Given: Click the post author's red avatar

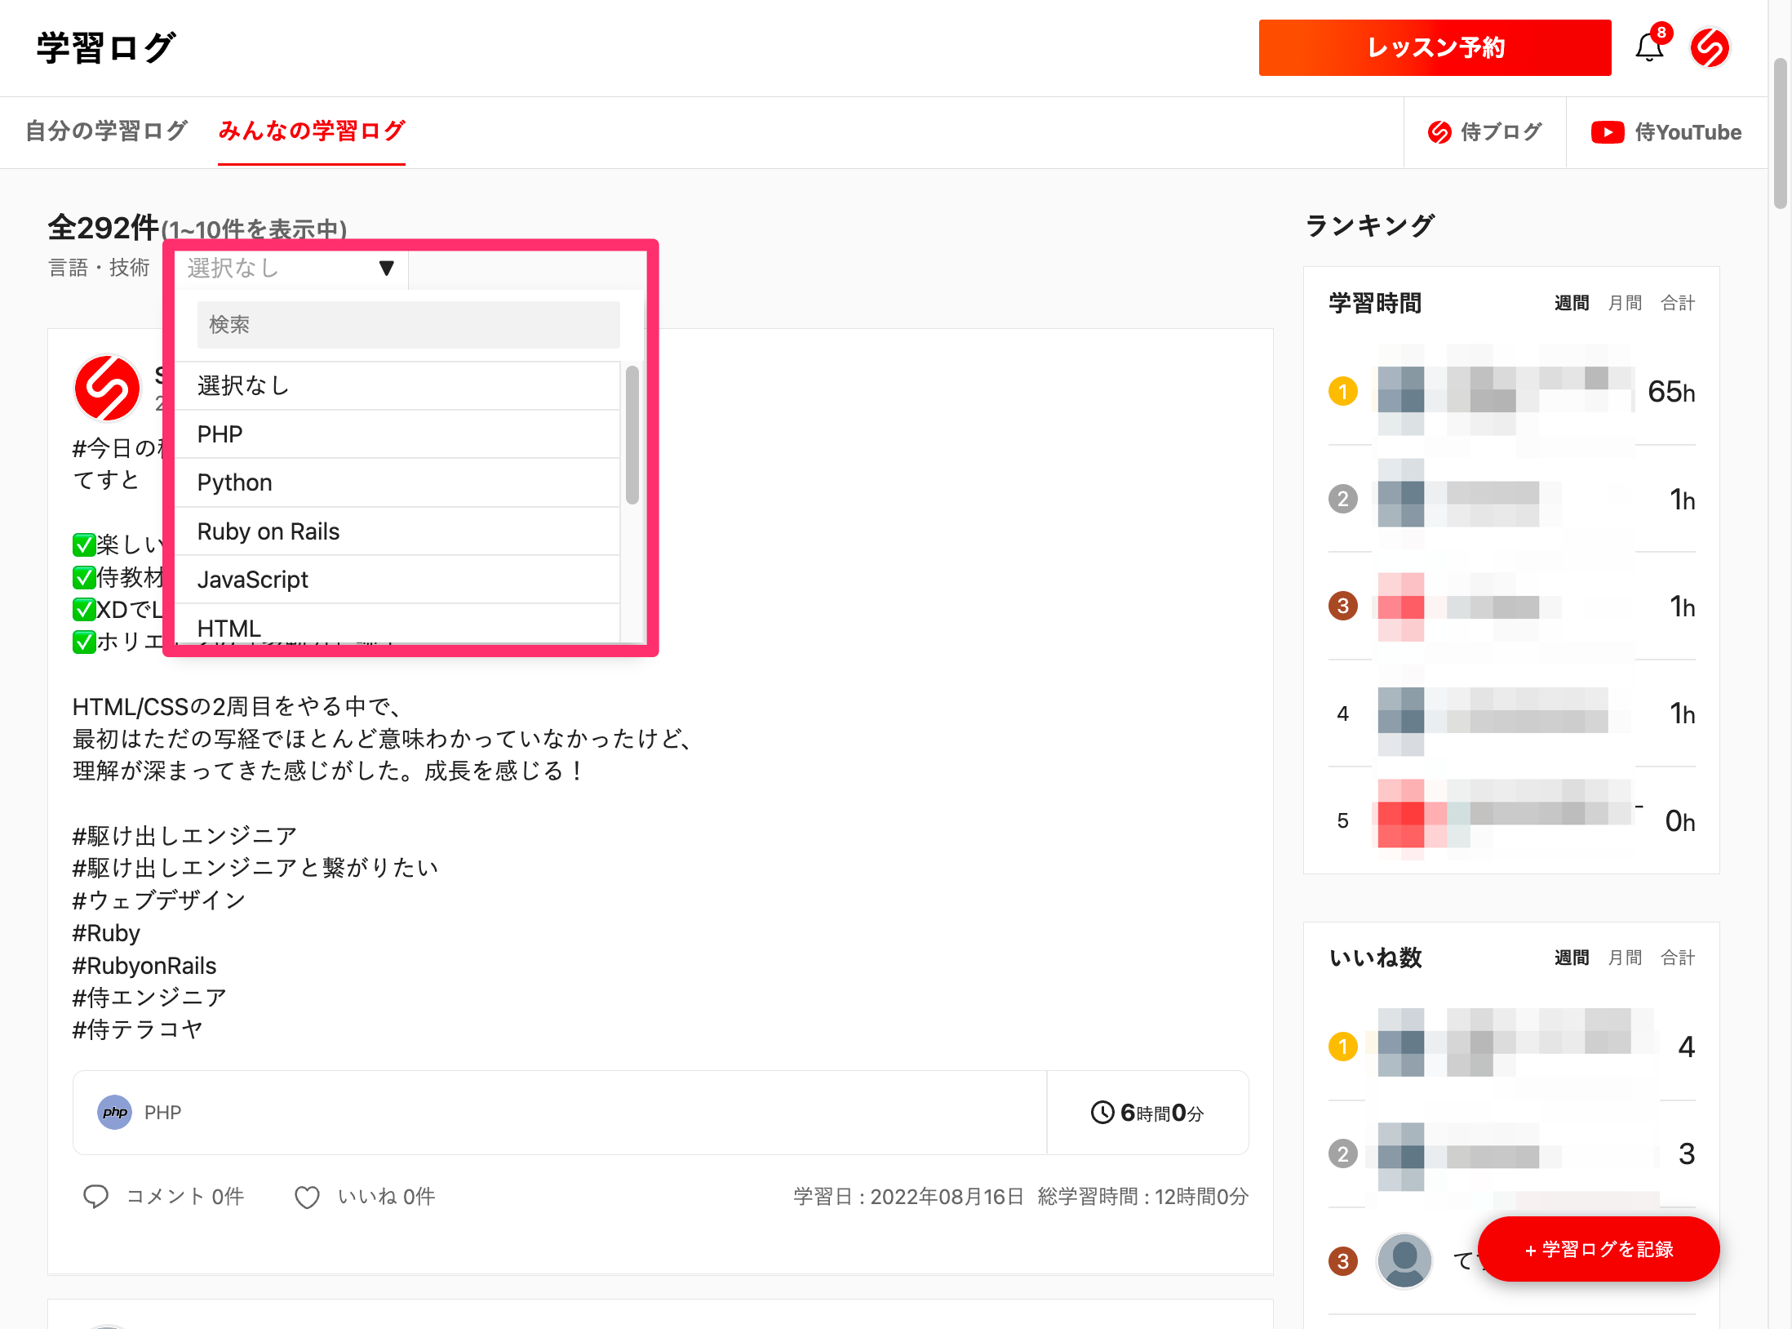Looking at the screenshot, I should pyautogui.click(x=107, y=388).
